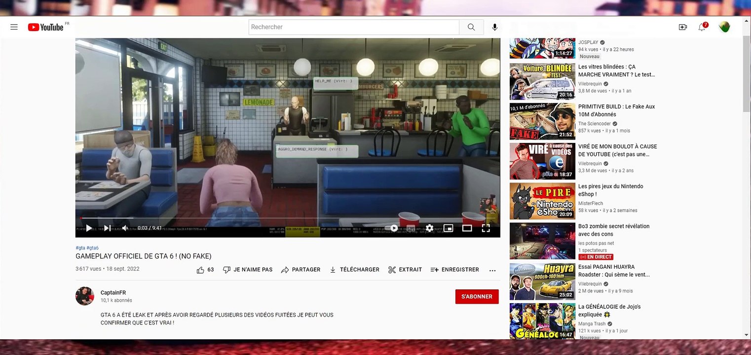Viewport: 751px width, 355px height.
Task: Toggle the autoplay switch in the player
Action: pos(393,228)
